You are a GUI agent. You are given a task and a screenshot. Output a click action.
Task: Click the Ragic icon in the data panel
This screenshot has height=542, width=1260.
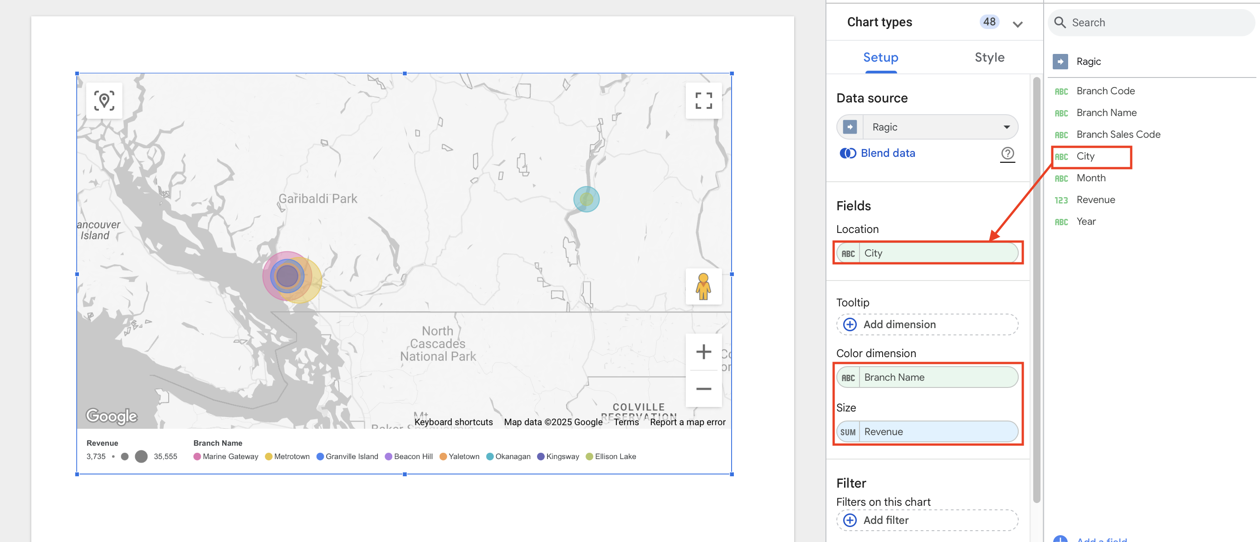coord(1060,62)
